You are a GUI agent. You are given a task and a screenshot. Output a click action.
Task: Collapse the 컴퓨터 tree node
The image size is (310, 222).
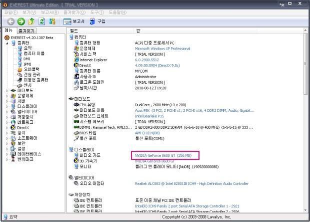coord(7,43)
